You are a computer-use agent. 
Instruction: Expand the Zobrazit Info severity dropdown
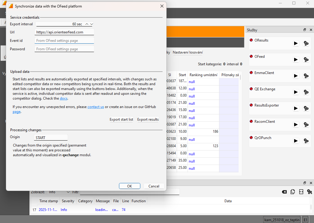click(68, 192)
